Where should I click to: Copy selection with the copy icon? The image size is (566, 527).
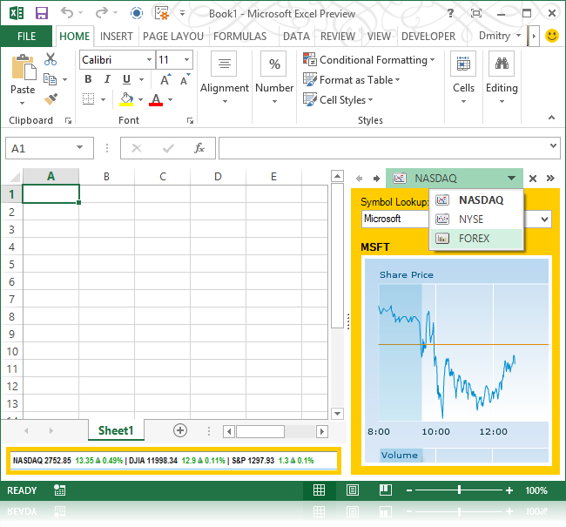tap(51, 79)
